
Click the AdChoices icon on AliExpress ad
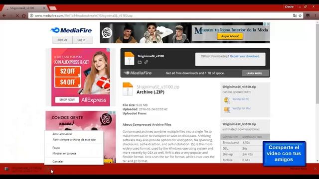(109, 50)
